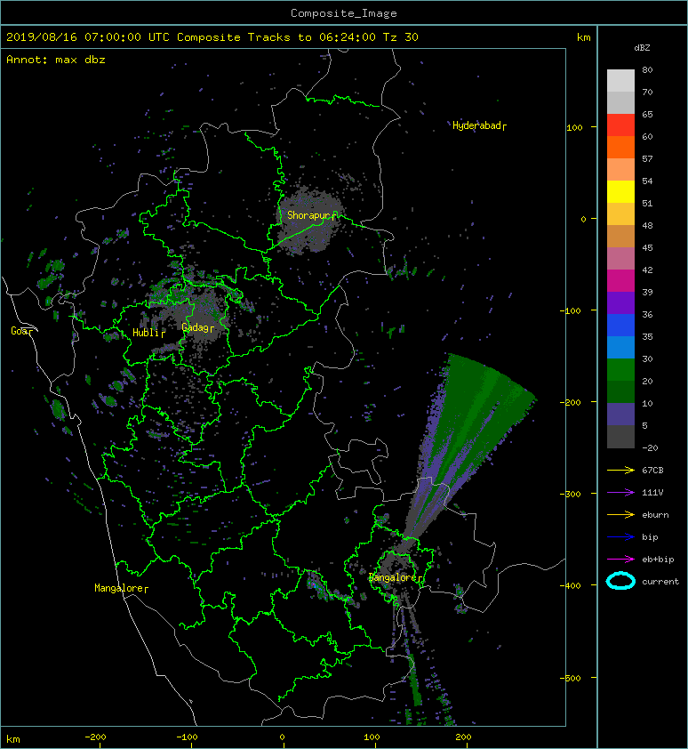Click the red 60 dBZ color swatch

(620, 125)
